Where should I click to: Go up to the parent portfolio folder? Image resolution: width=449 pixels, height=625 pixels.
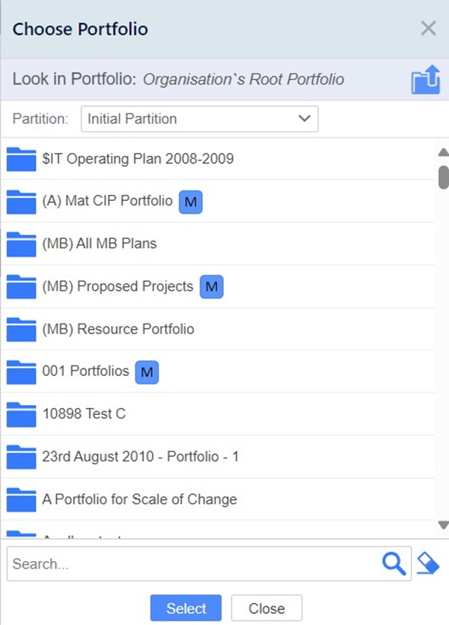click(425, 79)
